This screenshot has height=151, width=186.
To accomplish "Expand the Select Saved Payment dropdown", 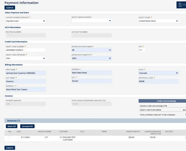I will coord(91,21).
